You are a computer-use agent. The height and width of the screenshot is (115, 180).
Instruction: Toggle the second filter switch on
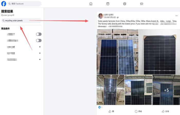(x=39, y=40)
